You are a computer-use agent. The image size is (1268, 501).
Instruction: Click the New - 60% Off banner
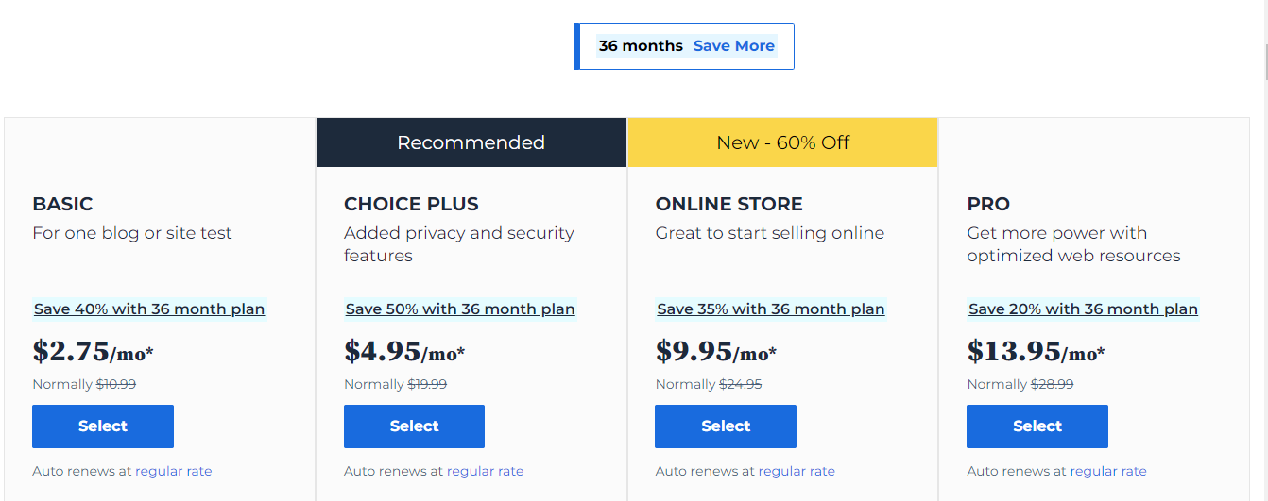click(782, 142)
